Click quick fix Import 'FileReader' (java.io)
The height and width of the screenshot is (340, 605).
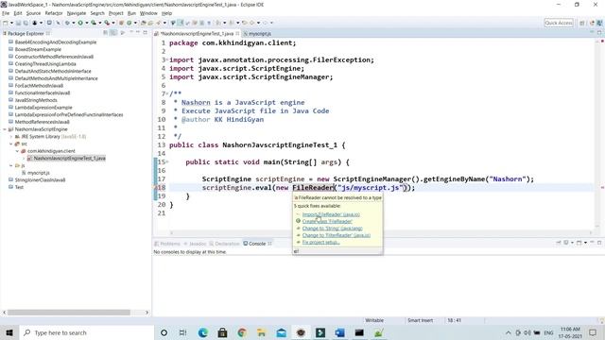(331, 214)
